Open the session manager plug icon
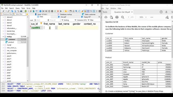This screenshot has width=173, height=97. click(x=3, y=11)
